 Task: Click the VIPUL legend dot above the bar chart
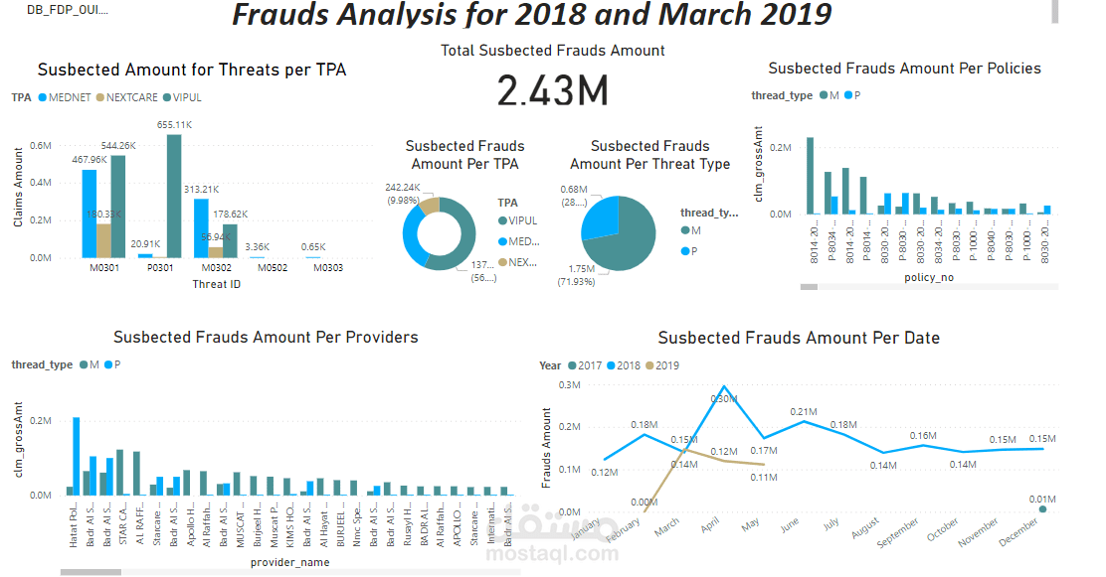(166, 97)
